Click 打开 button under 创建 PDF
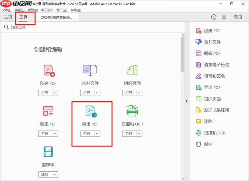The image size is (249, 181). click(45, 93)
